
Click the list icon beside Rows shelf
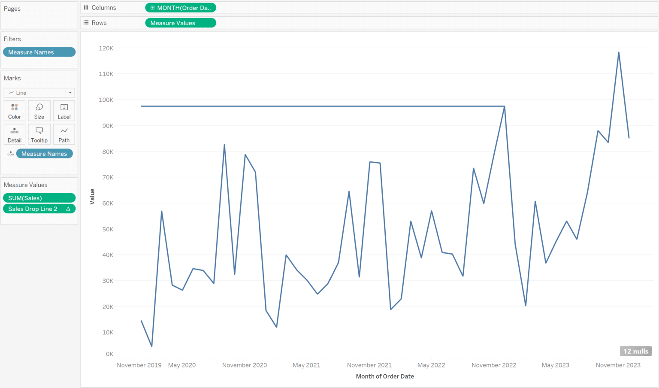pyautogui.click(x=85, y=22)
